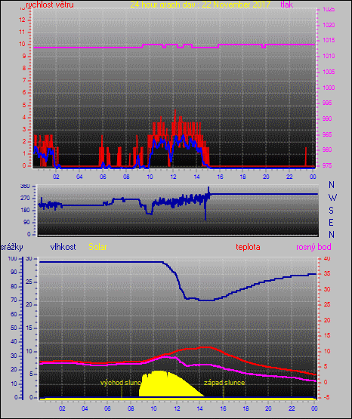
Task: Select the 'vlhkost' humidity legend label
Action: (x=63, y=247)
